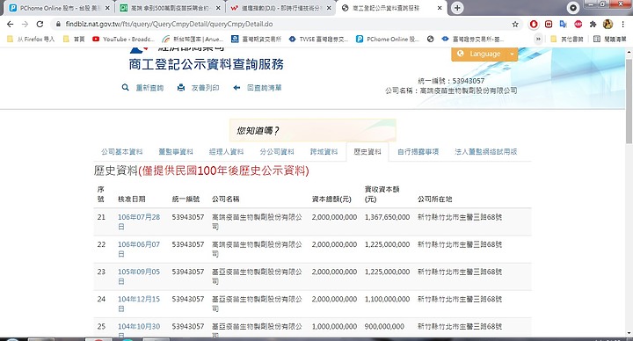Select the 自行揭露事項 tab
This screenshot has height=341, width=633.
click(x=418, y=152)
